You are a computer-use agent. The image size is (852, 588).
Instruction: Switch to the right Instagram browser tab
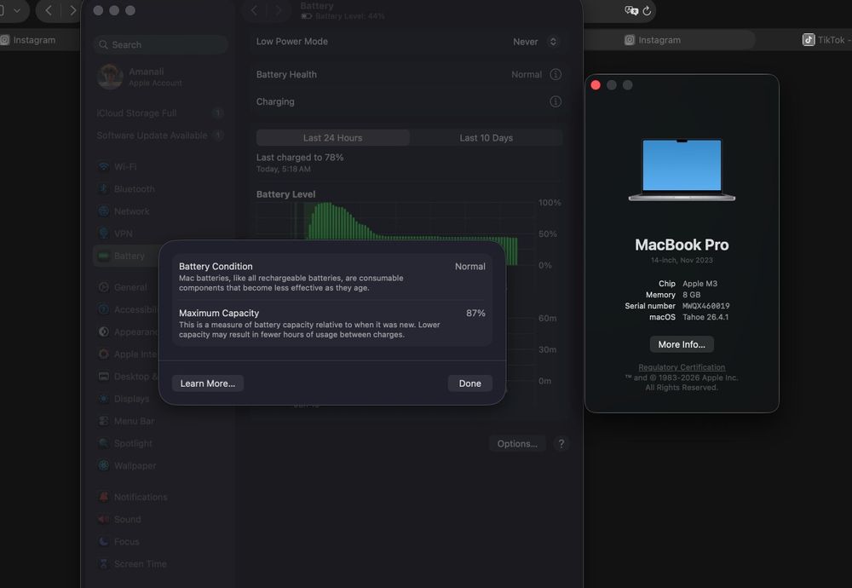653,40
